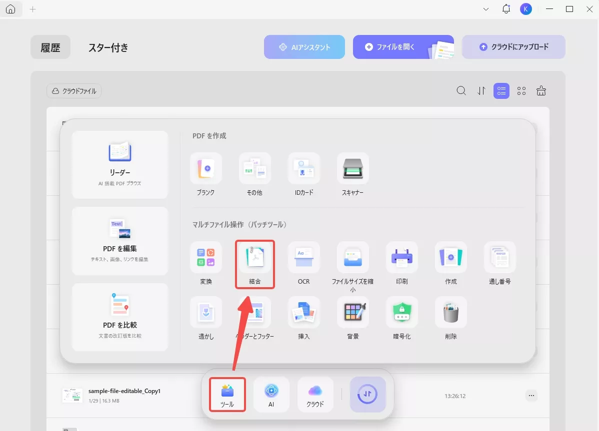This screenshot has width=599, height=431.
Task: Open the PDF を比較 card
Action: coord(120,317)
